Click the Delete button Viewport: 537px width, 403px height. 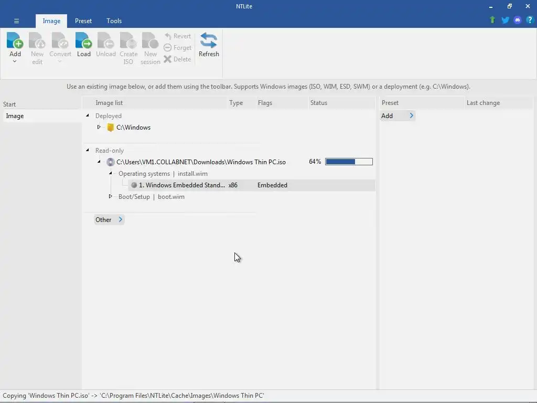tap(178, 59)
